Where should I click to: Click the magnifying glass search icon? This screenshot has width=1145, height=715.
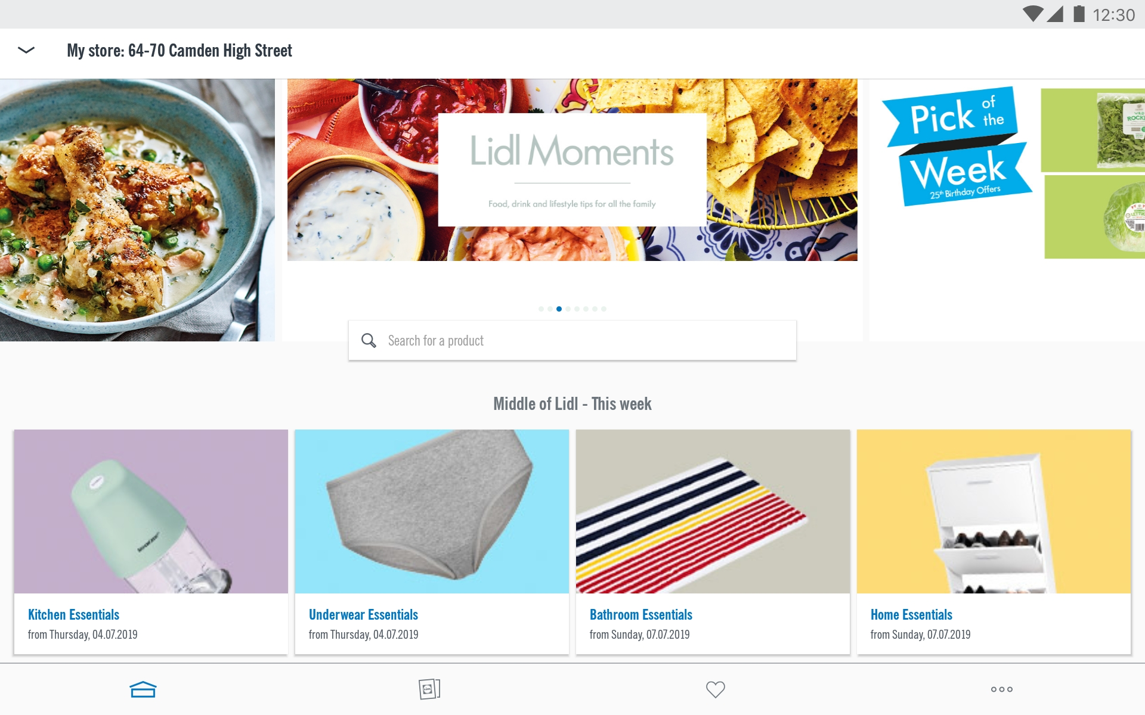(x=369, y=340)
